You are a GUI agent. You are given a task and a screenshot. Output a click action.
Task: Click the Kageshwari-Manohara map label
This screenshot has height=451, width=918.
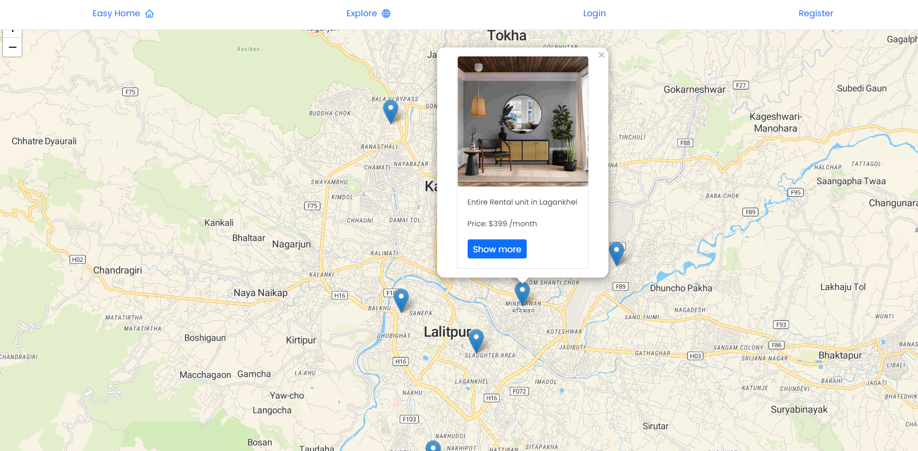(x=776, y=122)
